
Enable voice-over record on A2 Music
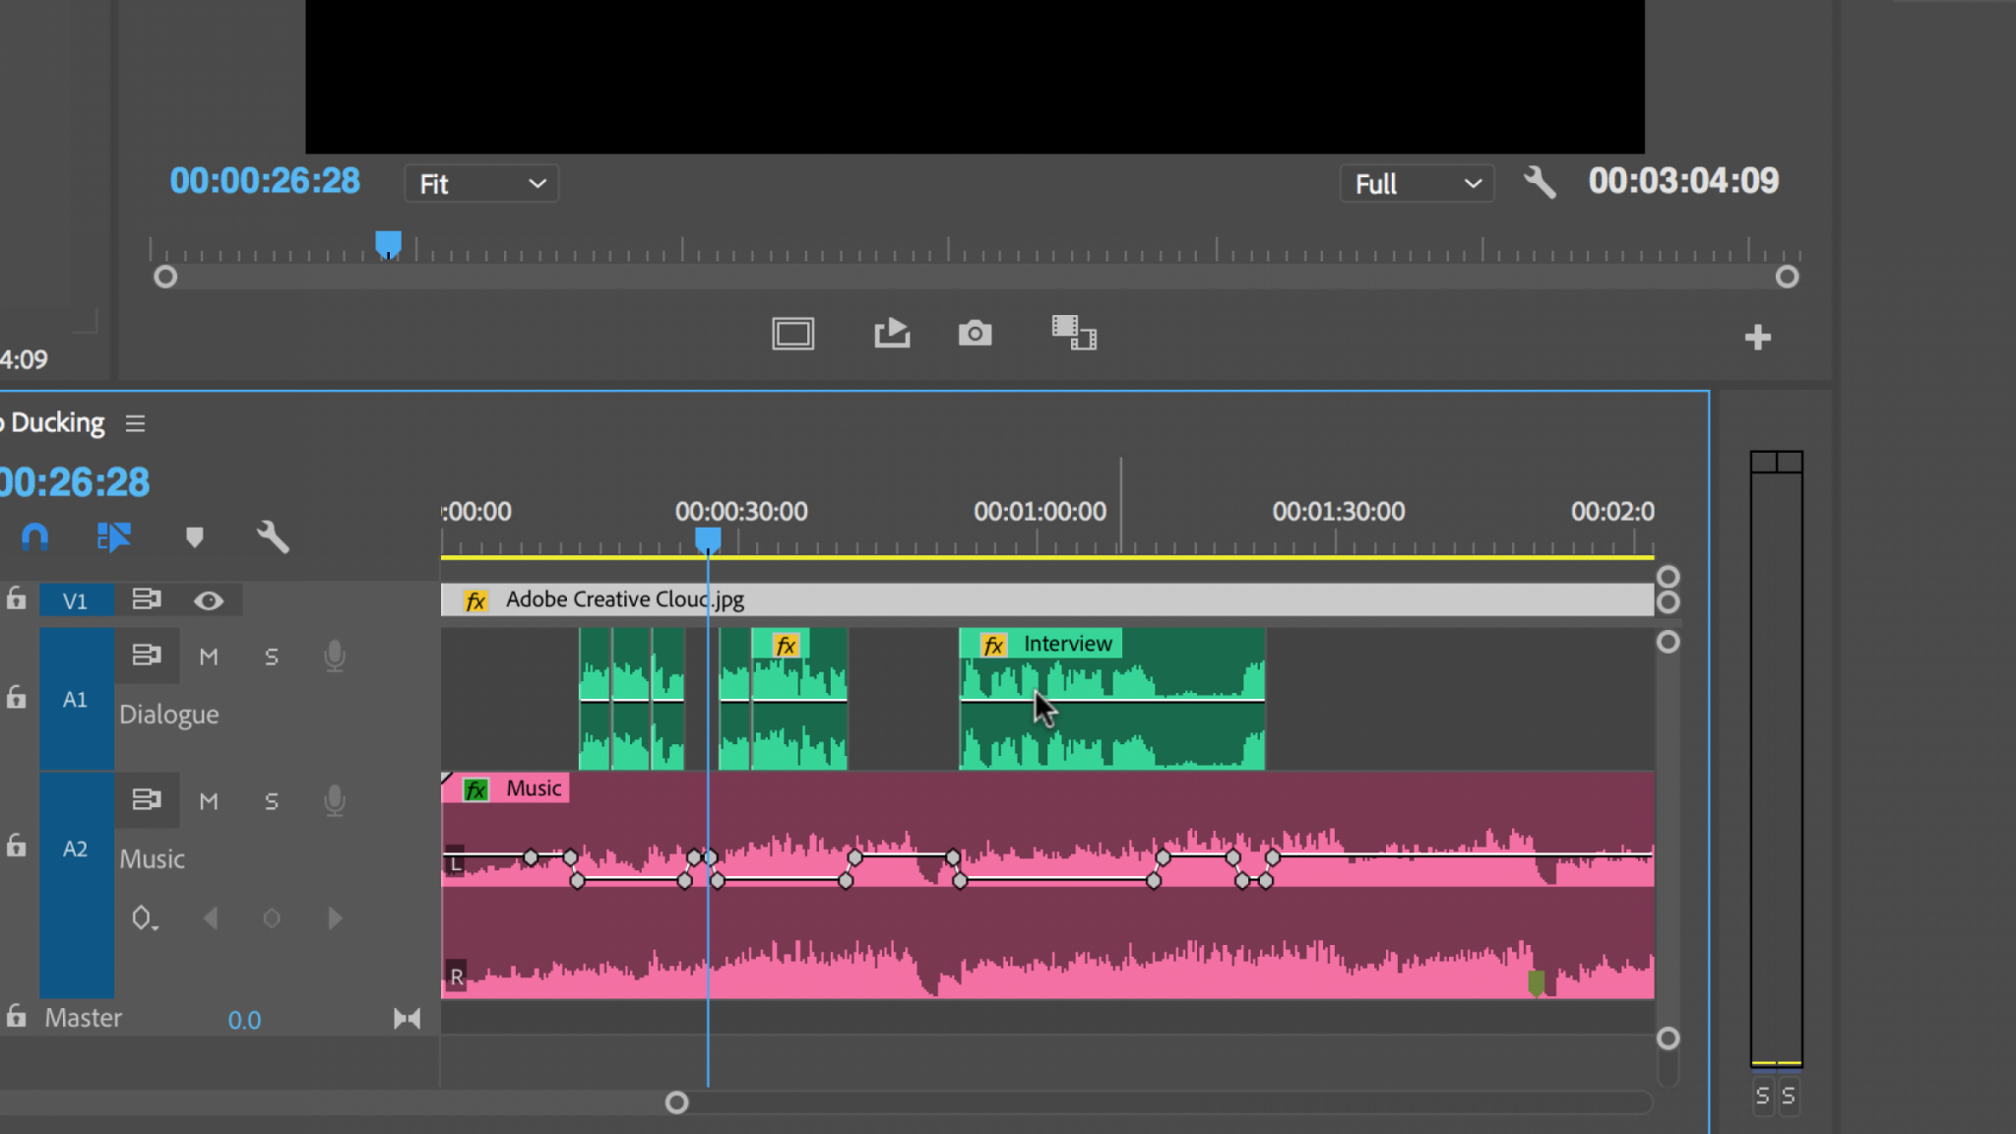tap(335, 801)
